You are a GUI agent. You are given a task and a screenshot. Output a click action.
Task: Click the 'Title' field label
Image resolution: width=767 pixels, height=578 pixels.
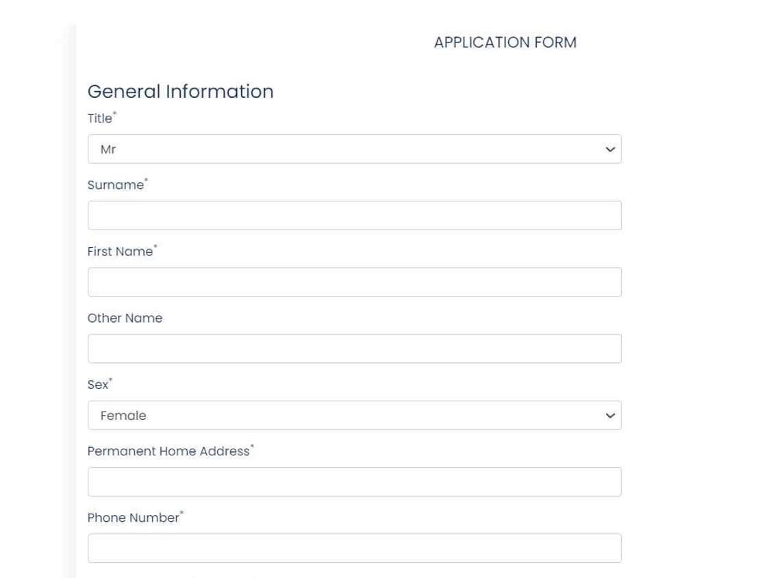coord(100,118)
